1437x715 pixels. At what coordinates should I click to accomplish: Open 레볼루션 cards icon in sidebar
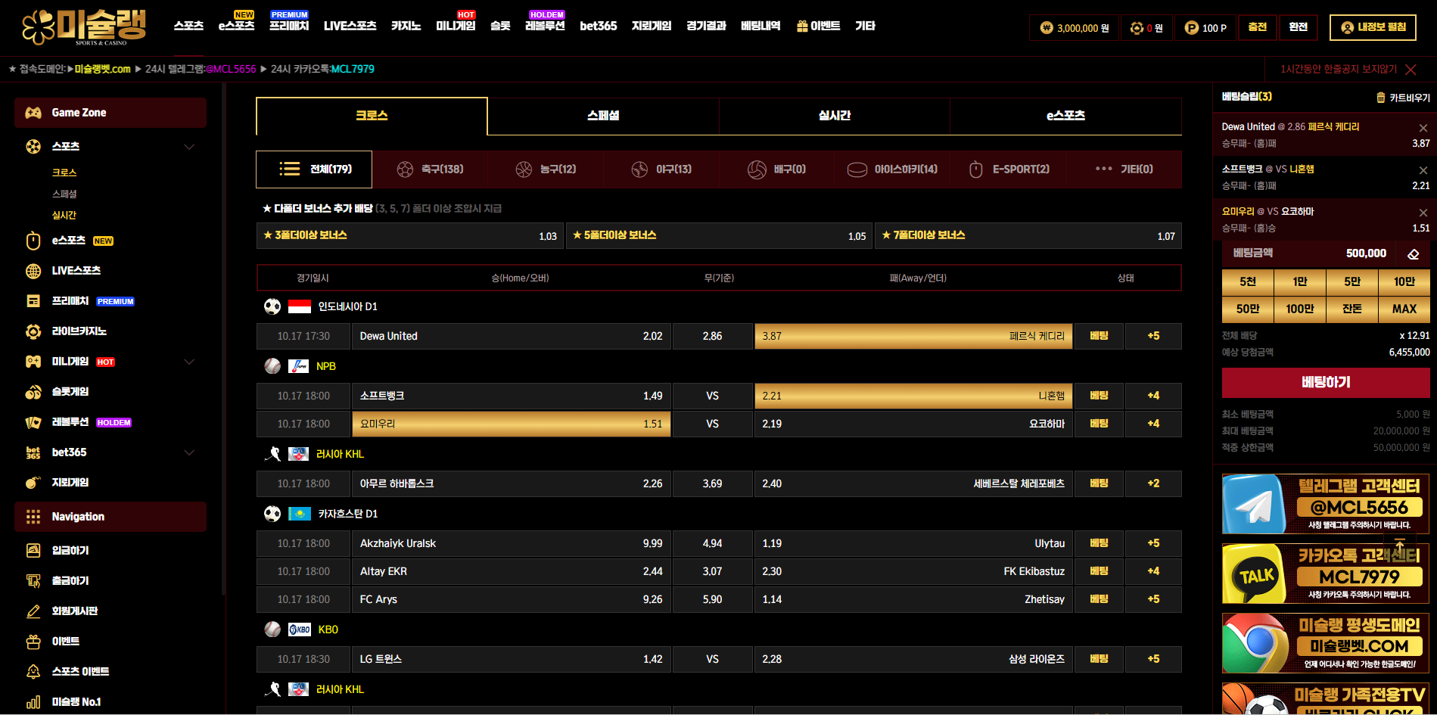[x=33, y=422]
